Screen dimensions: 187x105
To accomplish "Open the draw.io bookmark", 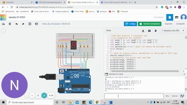I will tap(90, 11).
